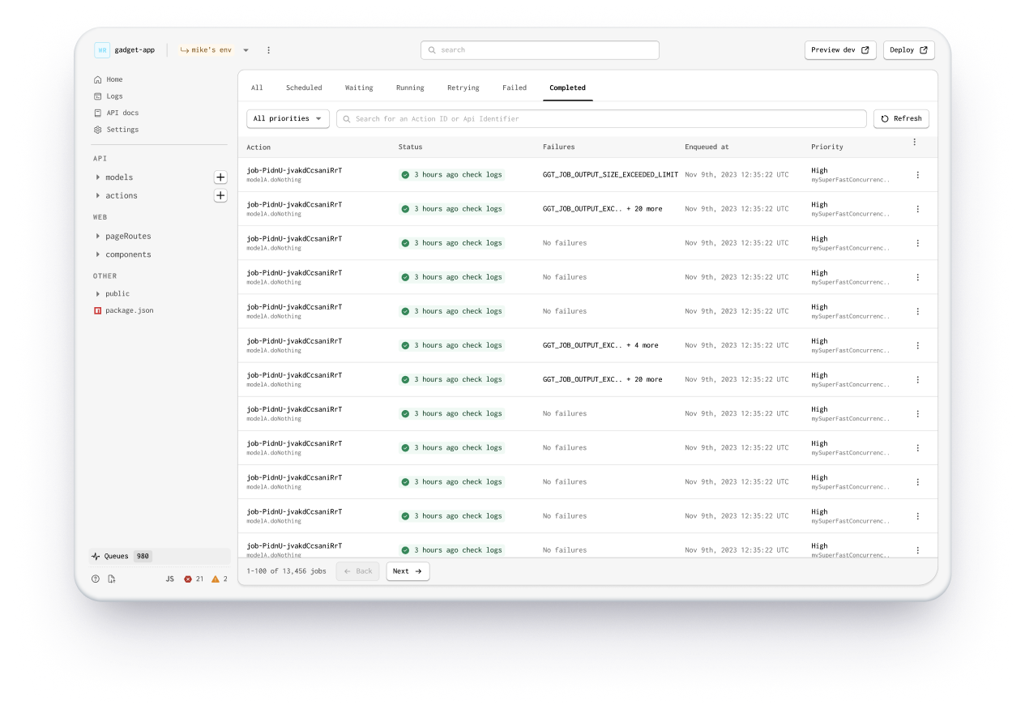Switch to the Running tab

(410, 88)
